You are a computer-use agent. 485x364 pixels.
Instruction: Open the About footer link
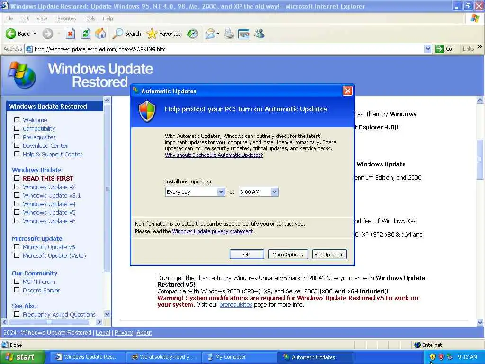[x=144, y=333]
